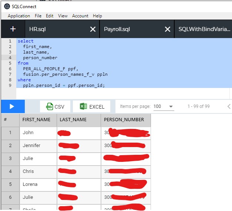
Task: Click row number 1 in results grid
Action: (x=10, y=133)
